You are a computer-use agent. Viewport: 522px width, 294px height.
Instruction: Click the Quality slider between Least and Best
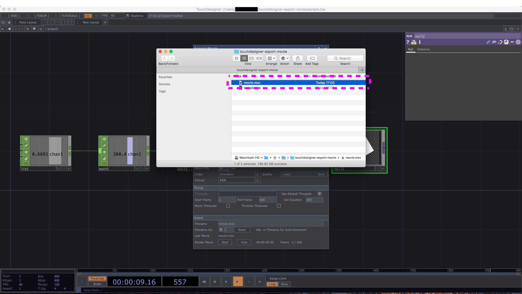(x=304, y=174)
